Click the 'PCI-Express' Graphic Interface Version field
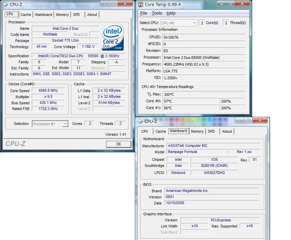This screenshot has width=291, height=240. pyautogui.click(x=220, y=220)
